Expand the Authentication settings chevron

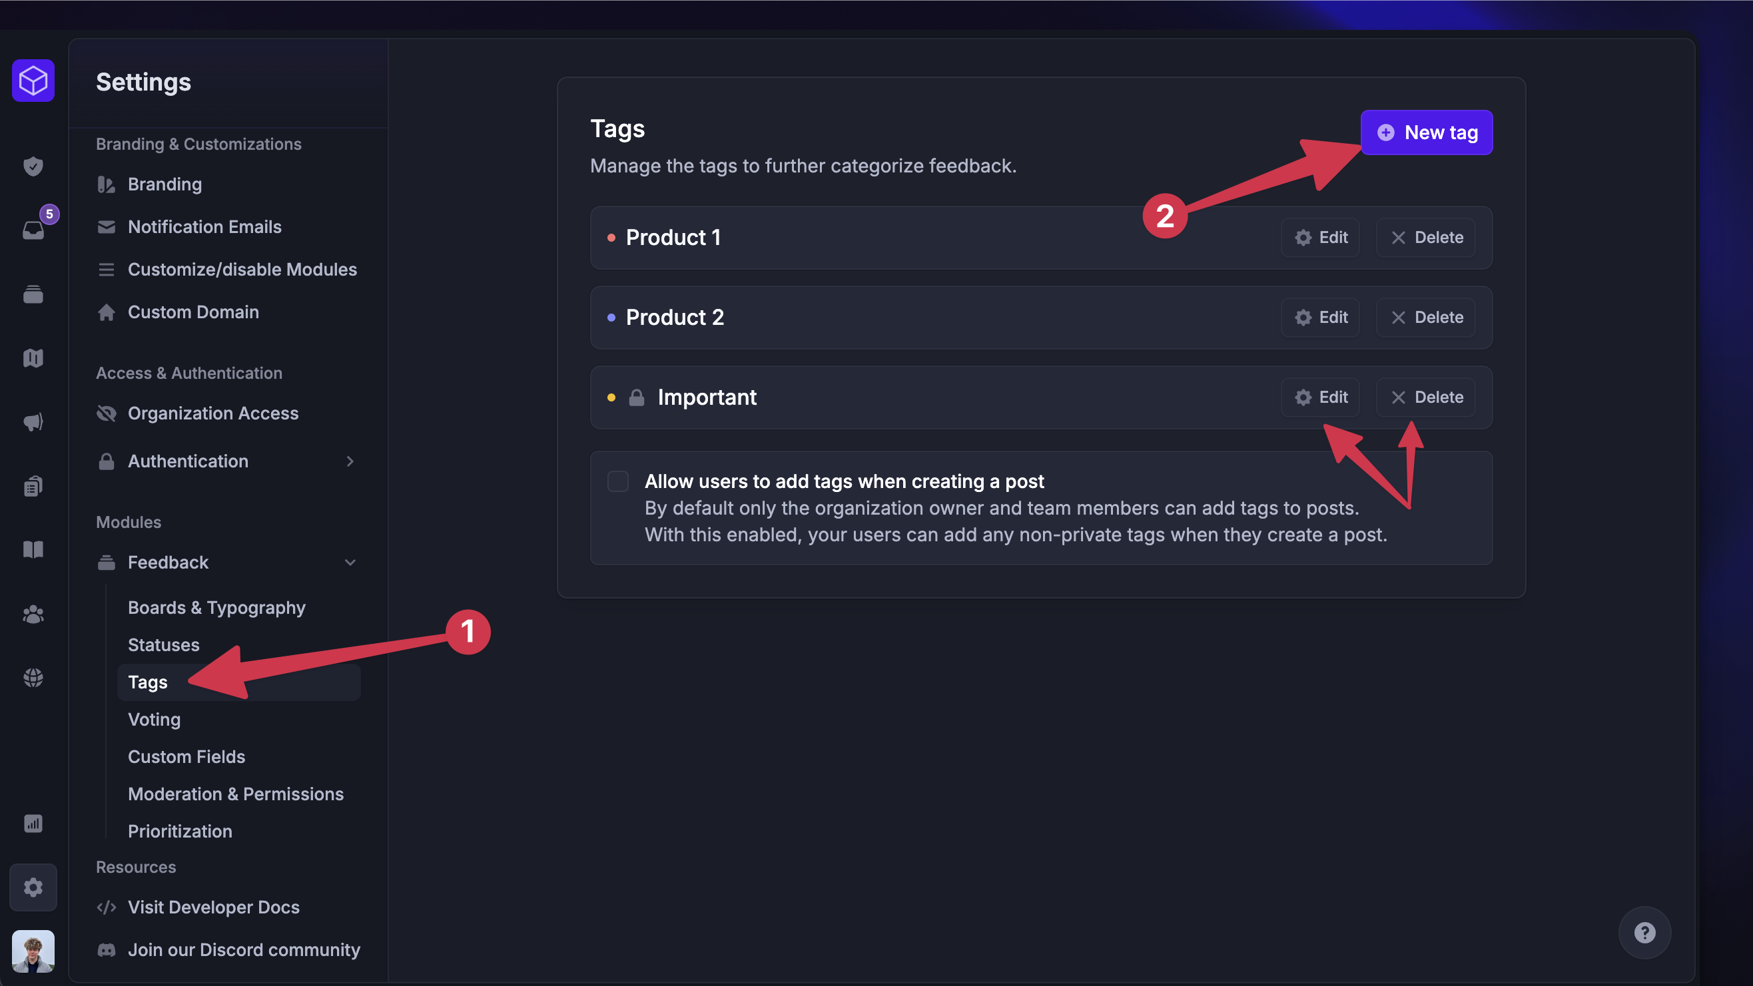pos(350,461)
